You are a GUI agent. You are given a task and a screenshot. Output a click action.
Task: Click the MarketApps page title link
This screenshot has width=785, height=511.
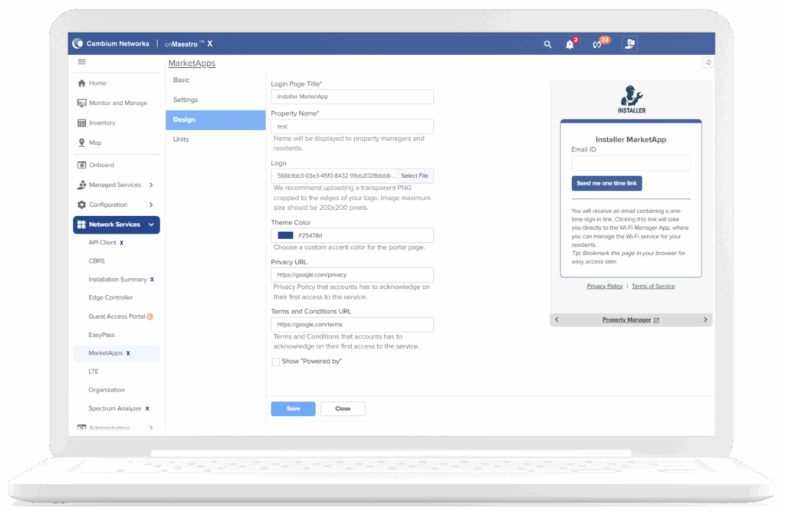click(192, 64)
